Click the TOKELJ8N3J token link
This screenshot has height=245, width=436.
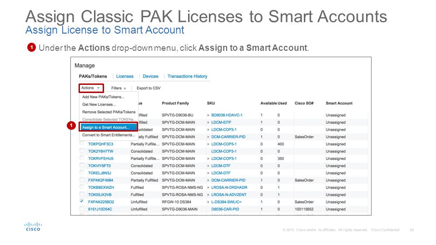(x=99, y=173)
